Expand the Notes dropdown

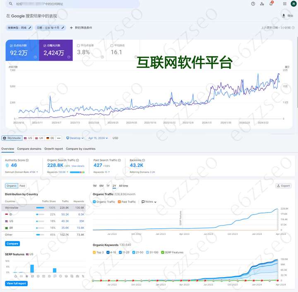(149, 201)
